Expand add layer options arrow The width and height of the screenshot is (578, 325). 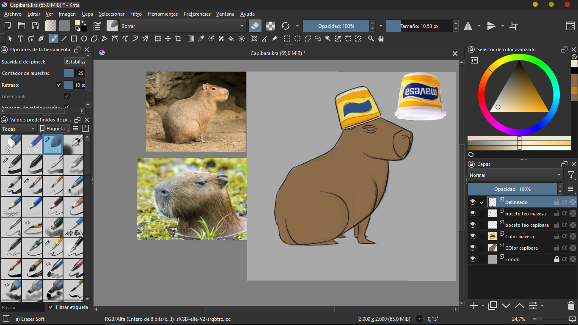(483, 306)
